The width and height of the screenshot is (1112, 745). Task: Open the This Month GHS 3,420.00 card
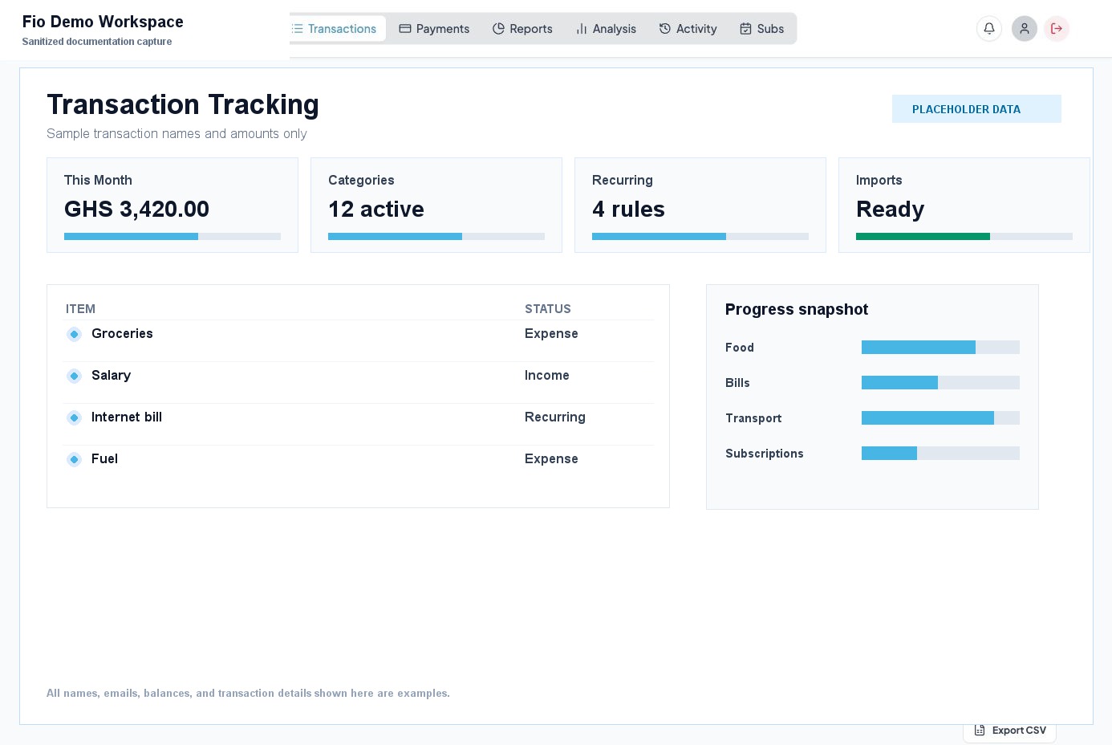[172, 206]
